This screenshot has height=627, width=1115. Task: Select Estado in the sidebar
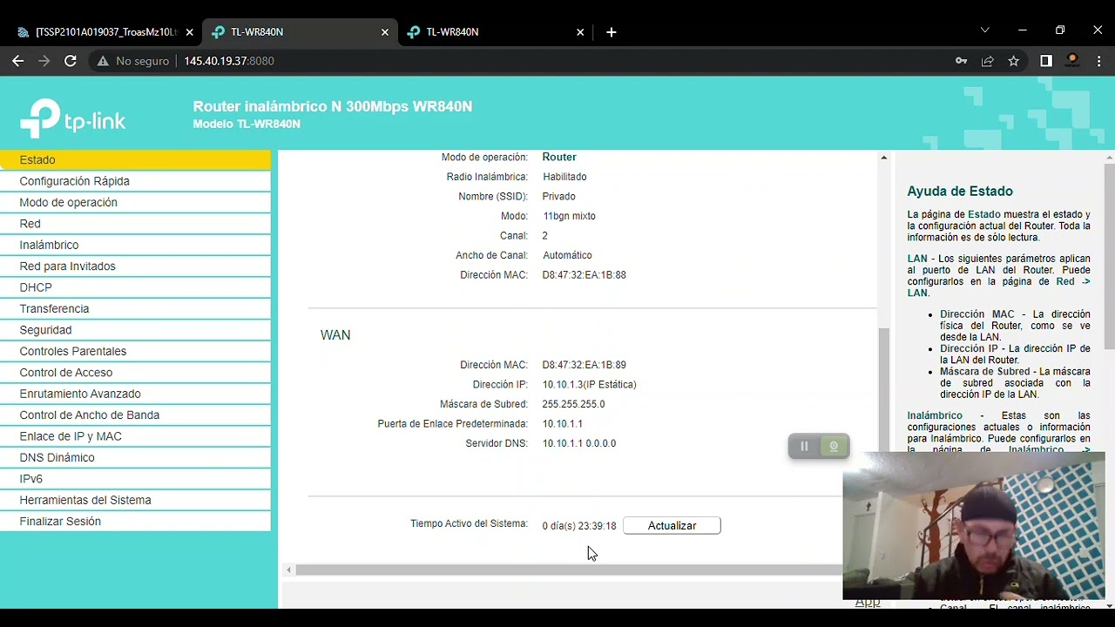[x=135, y=160]
